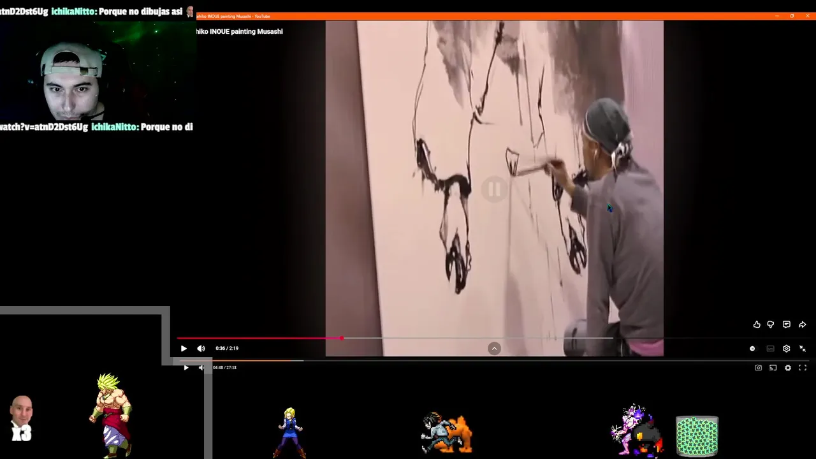Minimize the YouTube browser window
Screen dimensions: 816x459
[x=777, y=16]
